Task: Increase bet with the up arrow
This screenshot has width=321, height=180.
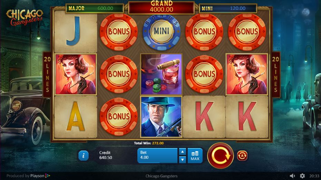Action: (x=182, y=152)
